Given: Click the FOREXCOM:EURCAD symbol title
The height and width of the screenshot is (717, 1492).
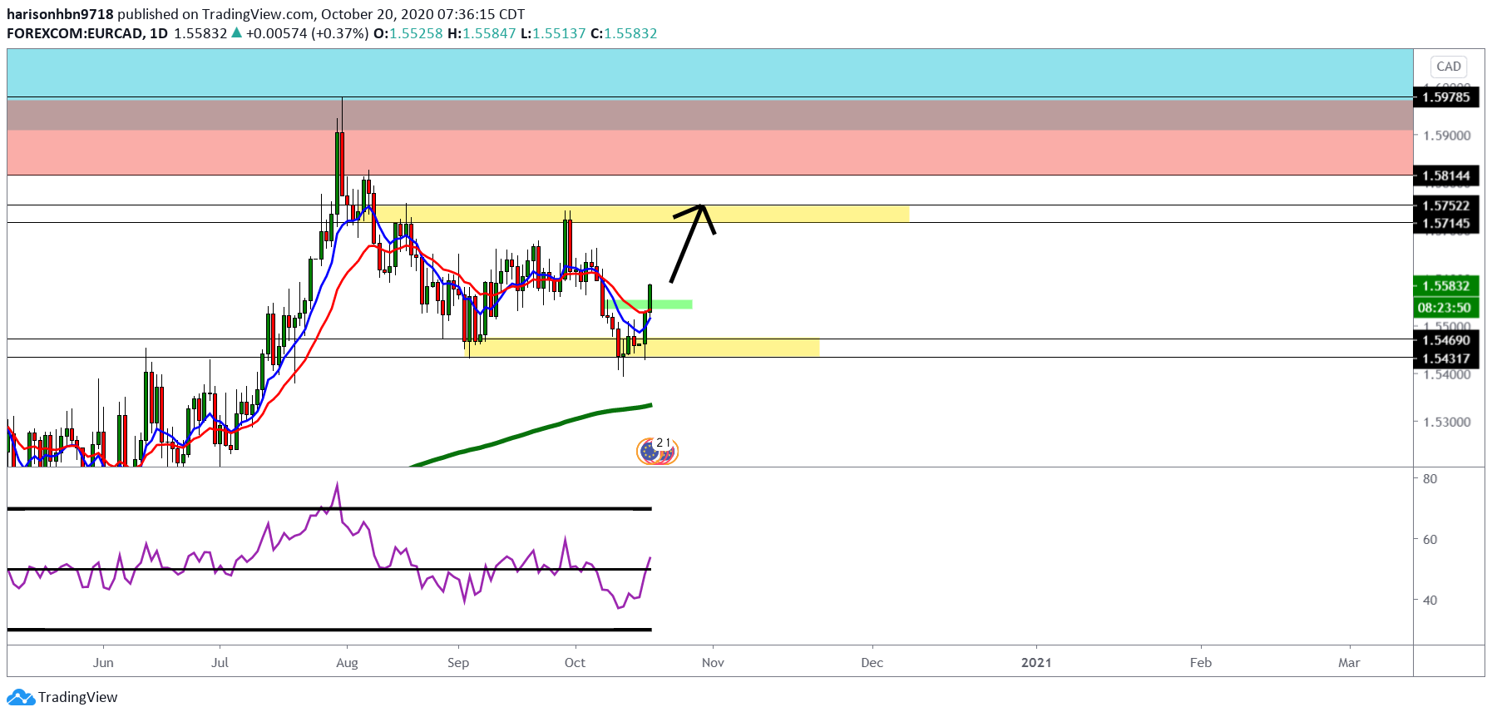Looking at the screenshot, I should pyautogui.click(x=87, y=33).
